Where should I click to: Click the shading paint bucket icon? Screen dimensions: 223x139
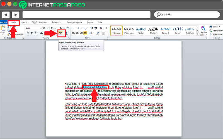coord(98,33)
